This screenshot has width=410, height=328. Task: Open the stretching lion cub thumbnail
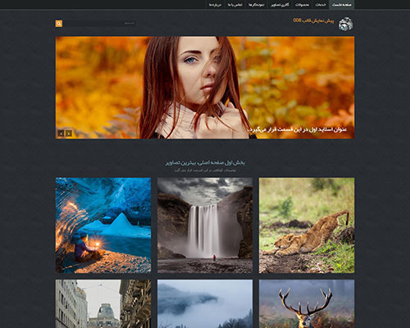[307, 225]
